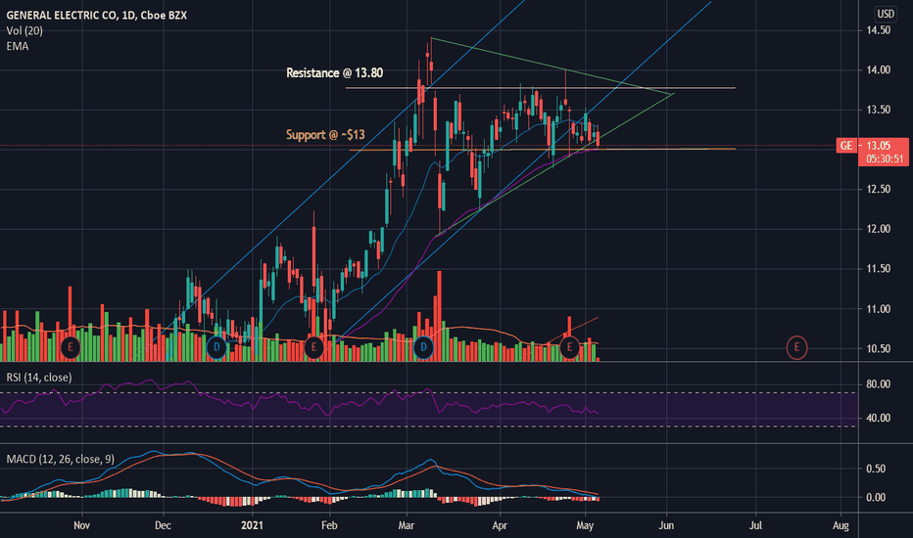
Task: Click the dividend D marker in mid-December
Action: (x=216, y=348)
